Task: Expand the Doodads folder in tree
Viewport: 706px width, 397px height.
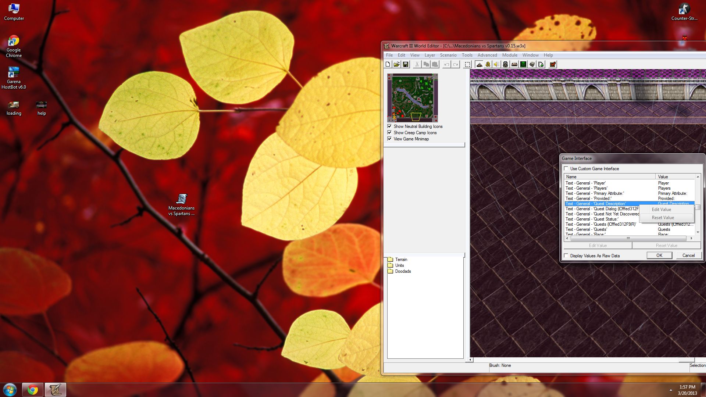Action: point(399,271)
